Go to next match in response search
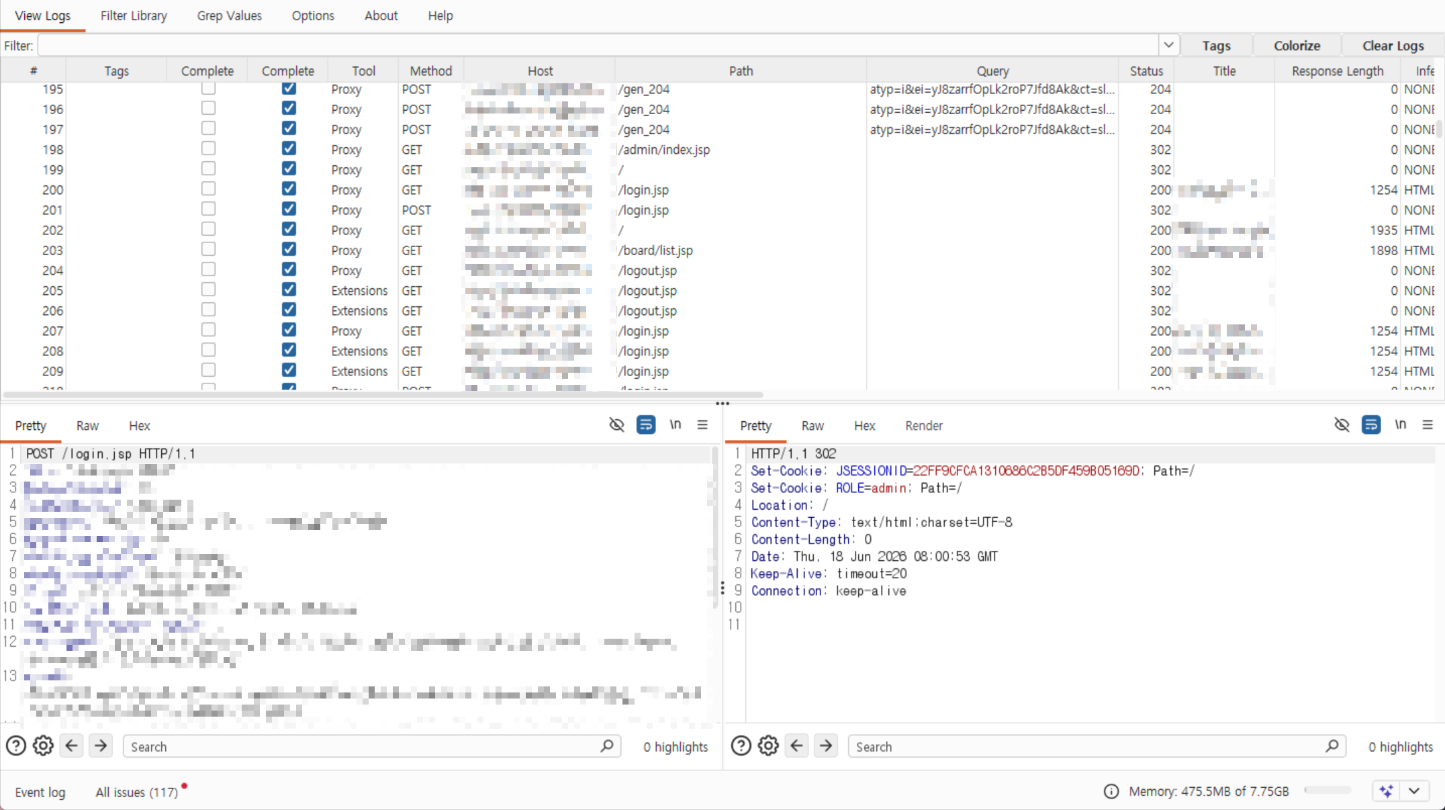 coord(826,746)
